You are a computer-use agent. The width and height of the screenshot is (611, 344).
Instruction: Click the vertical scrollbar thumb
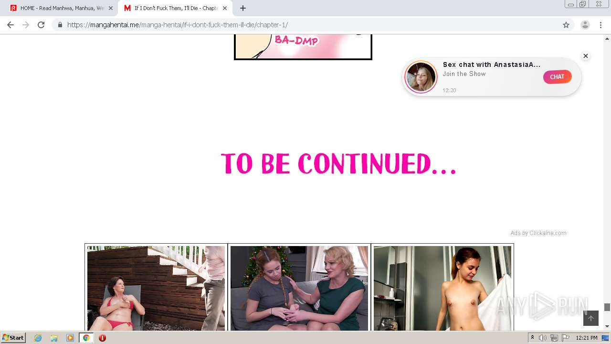click(607, 307)
